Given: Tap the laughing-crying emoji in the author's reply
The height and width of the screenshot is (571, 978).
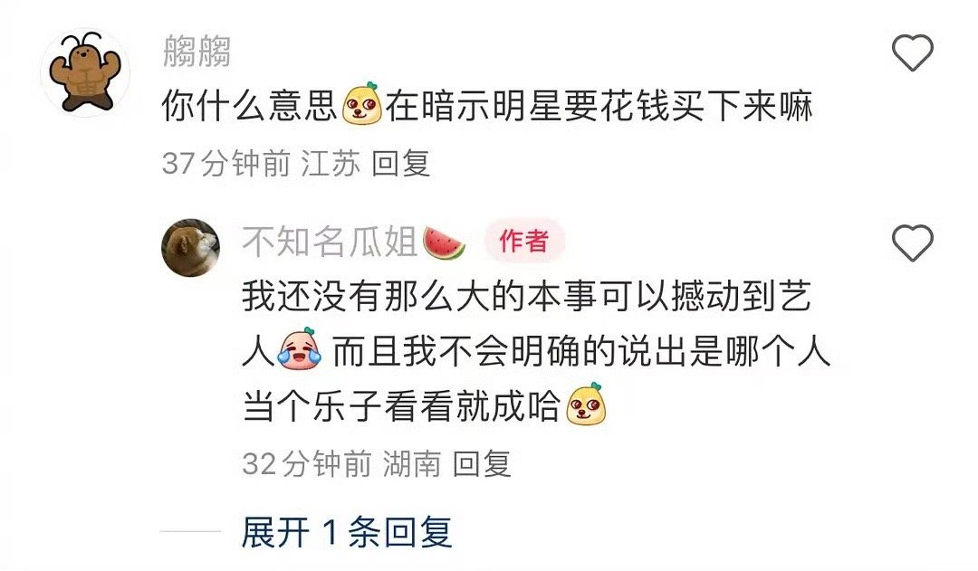Looking at the screenshot, I should [300, 349].
